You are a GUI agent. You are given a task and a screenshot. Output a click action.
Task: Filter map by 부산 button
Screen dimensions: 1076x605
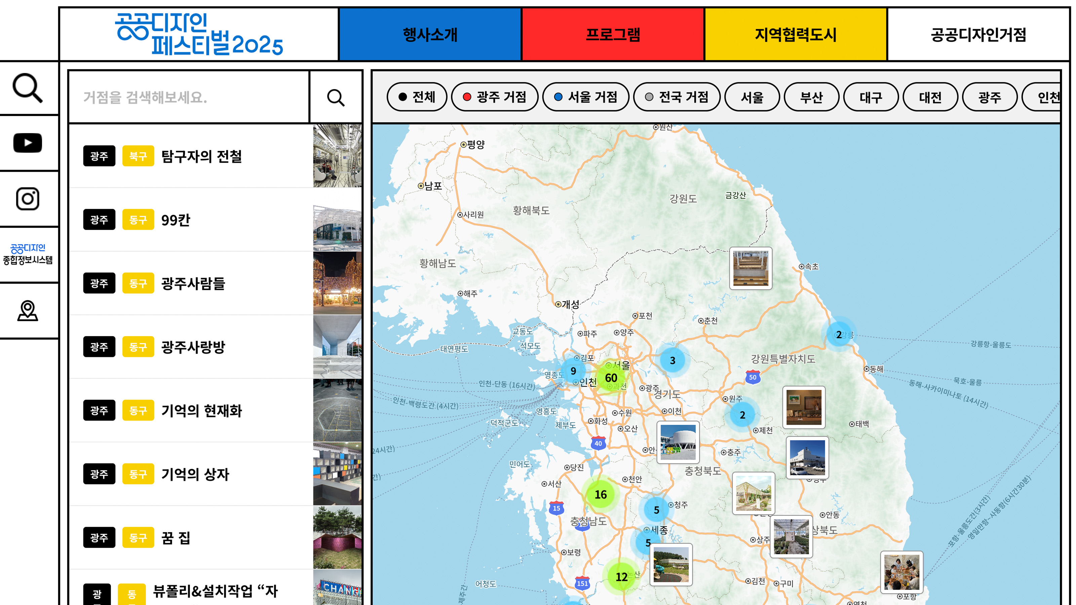pos(811,97)
